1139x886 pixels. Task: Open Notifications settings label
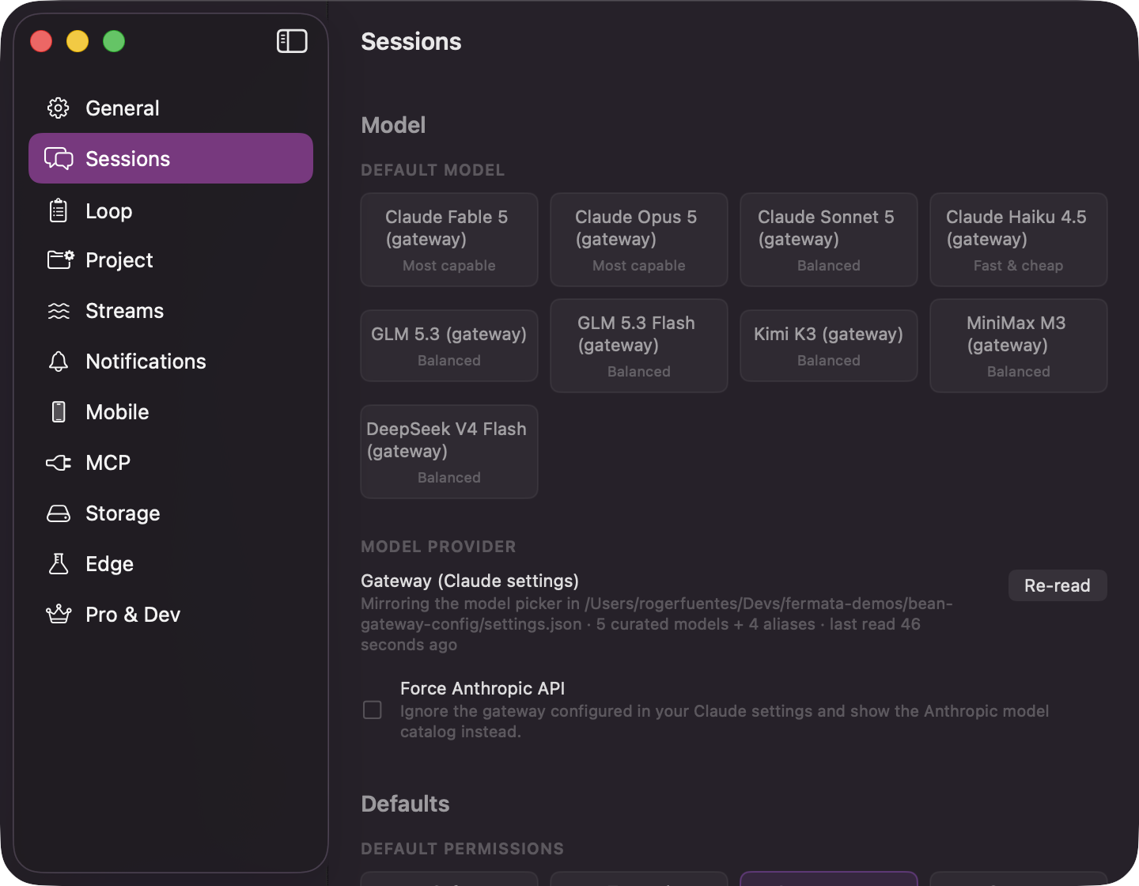pyautogui.click(x=146, y=362)
